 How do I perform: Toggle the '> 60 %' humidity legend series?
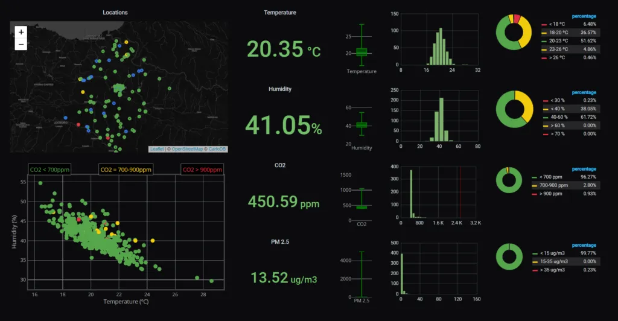tap(557, 126)
